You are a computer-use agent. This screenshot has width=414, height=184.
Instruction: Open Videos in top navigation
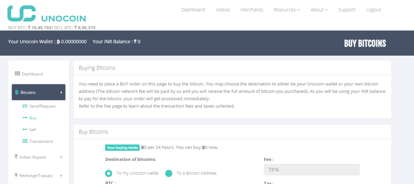pos(223,10)
